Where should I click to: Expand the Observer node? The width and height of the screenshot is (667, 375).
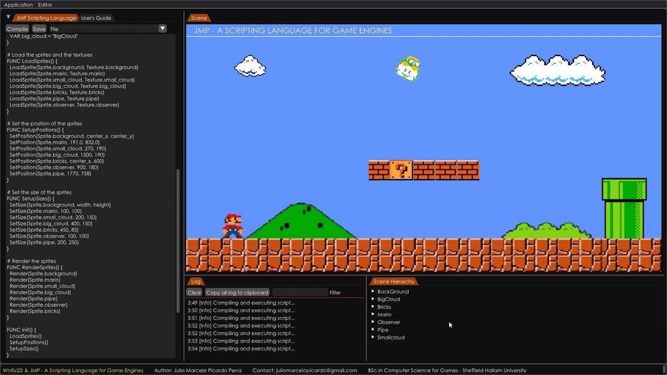(373, 322)
